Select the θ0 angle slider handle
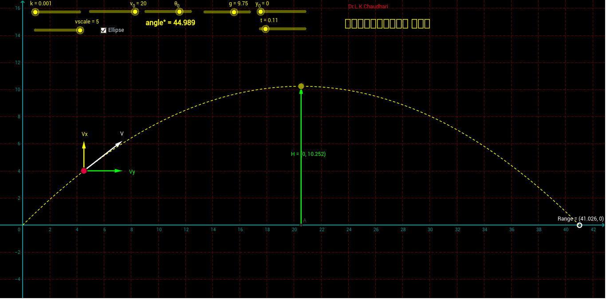The height and width of the screenshot is (299, 606). (x=179, y=12)
